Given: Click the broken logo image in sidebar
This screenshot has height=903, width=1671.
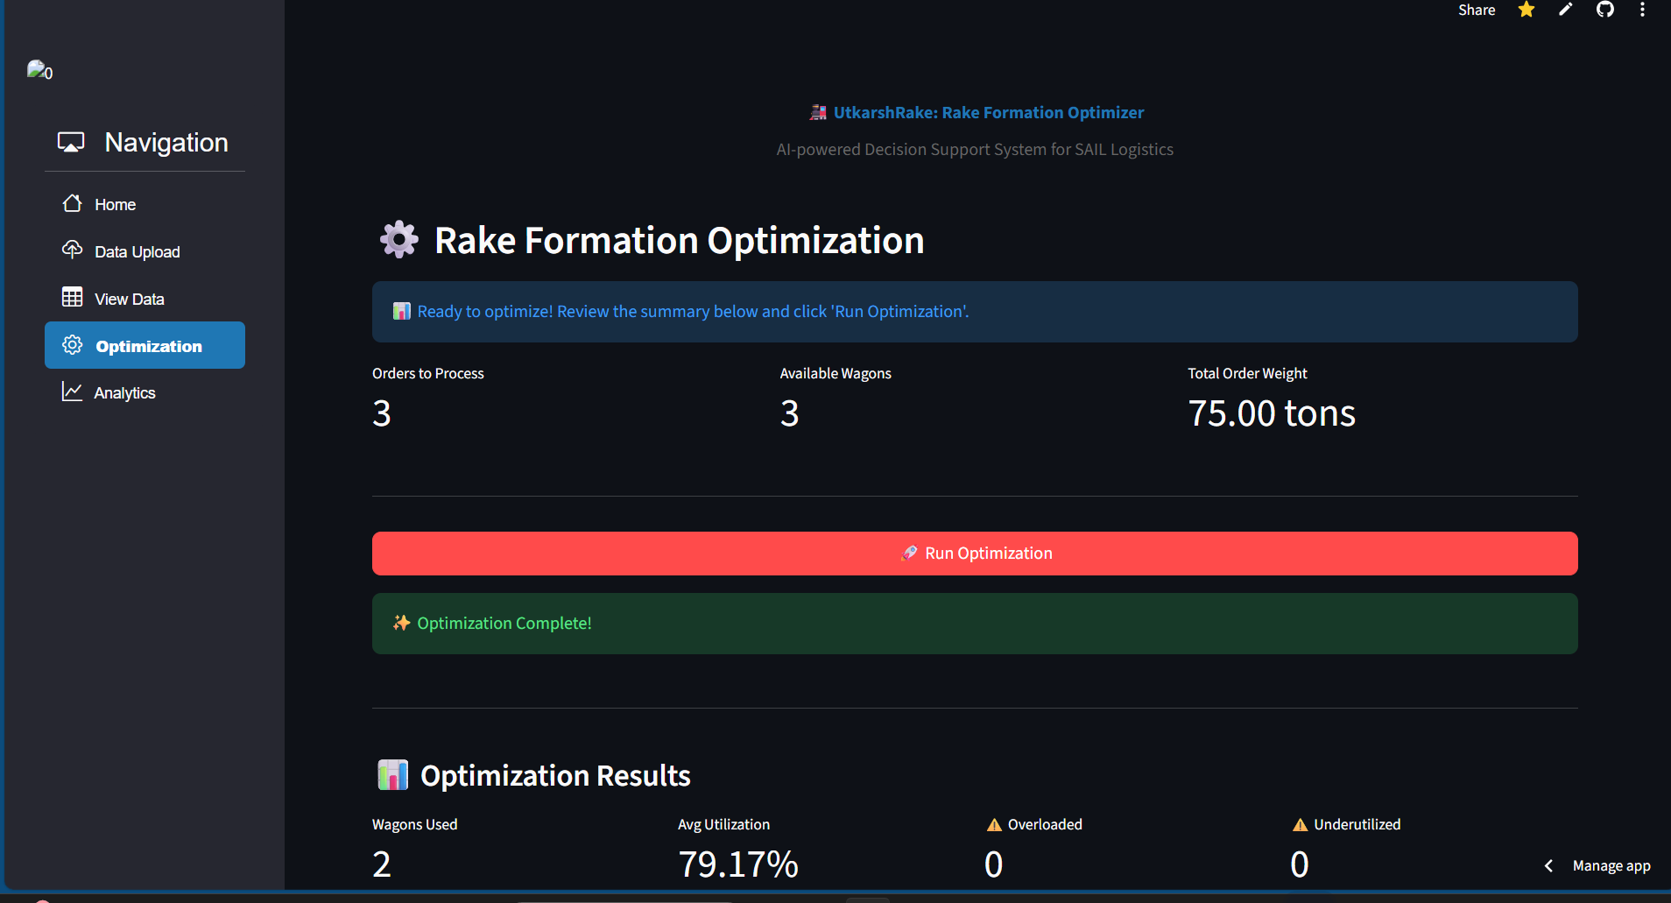Looking at the screenshot, I should click(40, 70).
